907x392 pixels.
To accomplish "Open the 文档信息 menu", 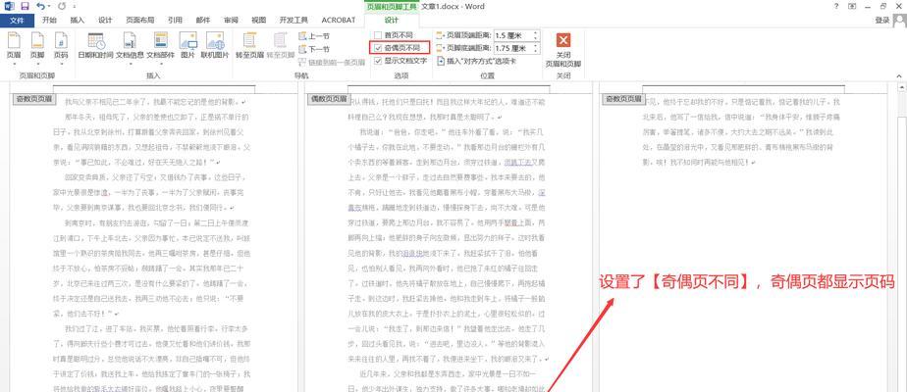I will point(130,47).
